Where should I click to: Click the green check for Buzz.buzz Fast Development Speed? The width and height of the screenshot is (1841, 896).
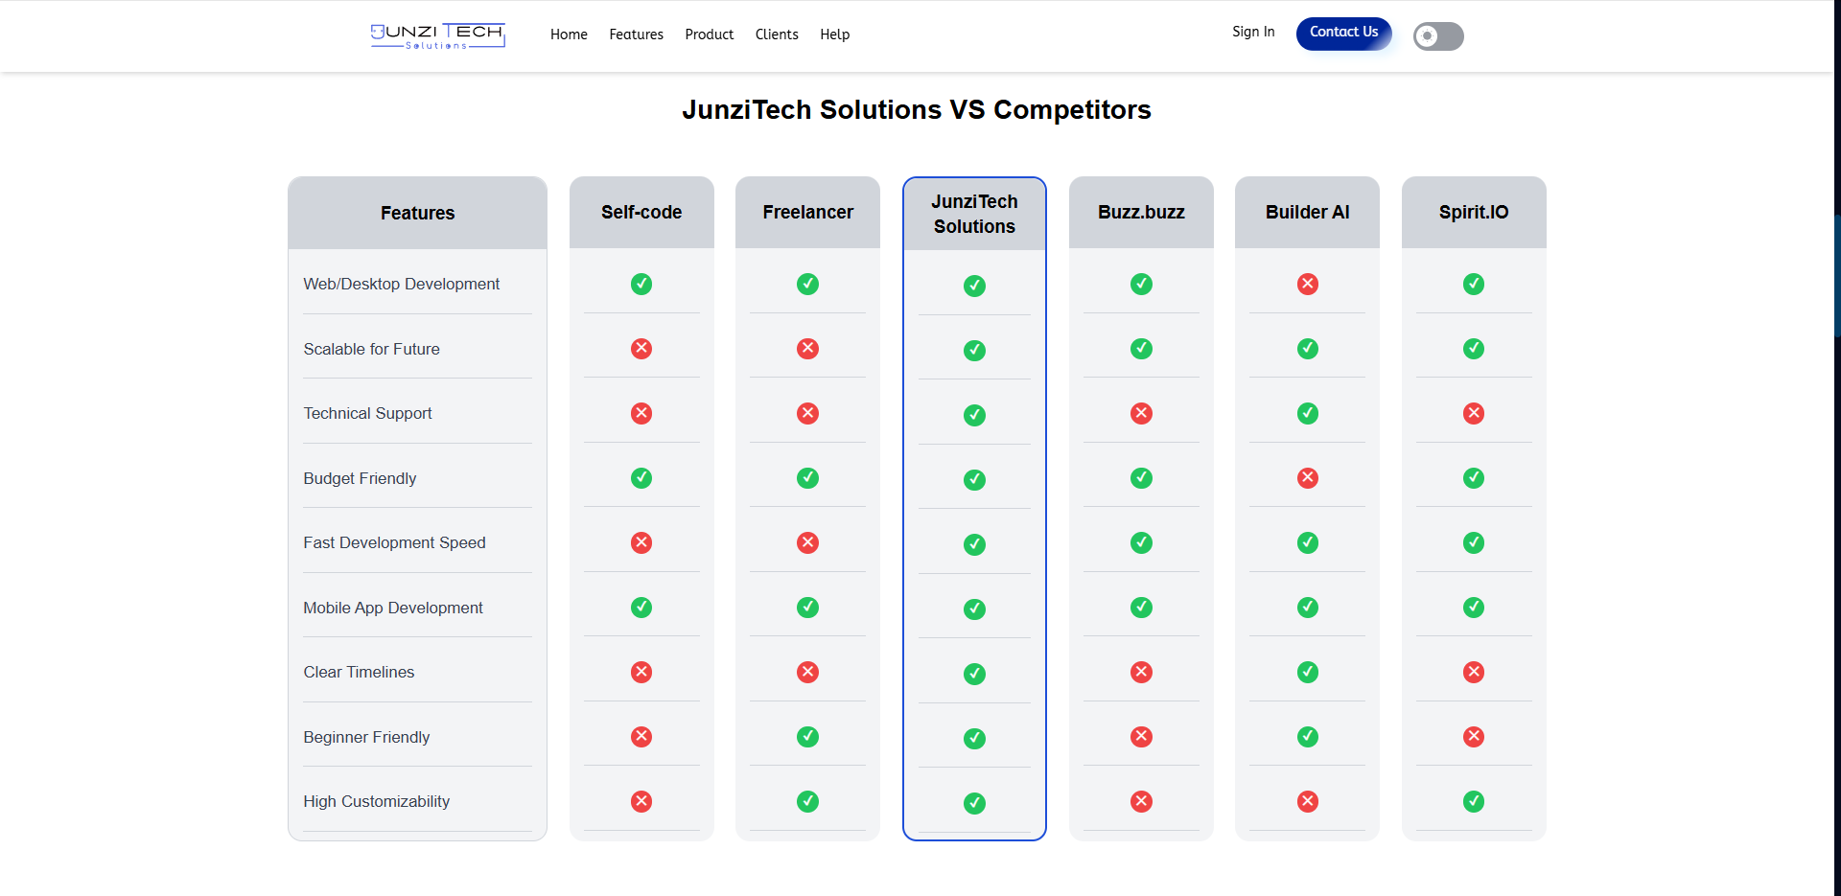[x=1140, y=542]
